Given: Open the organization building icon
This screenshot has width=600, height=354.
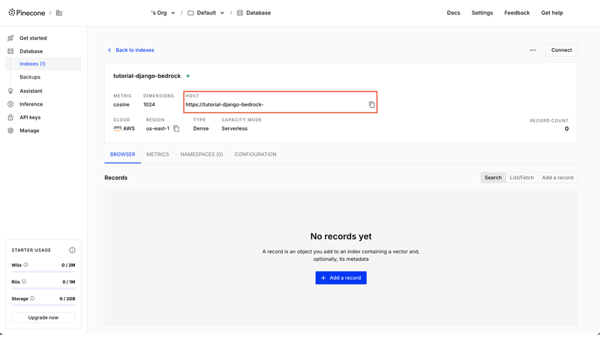Looking at the screenshot, I should coord(59,13).
